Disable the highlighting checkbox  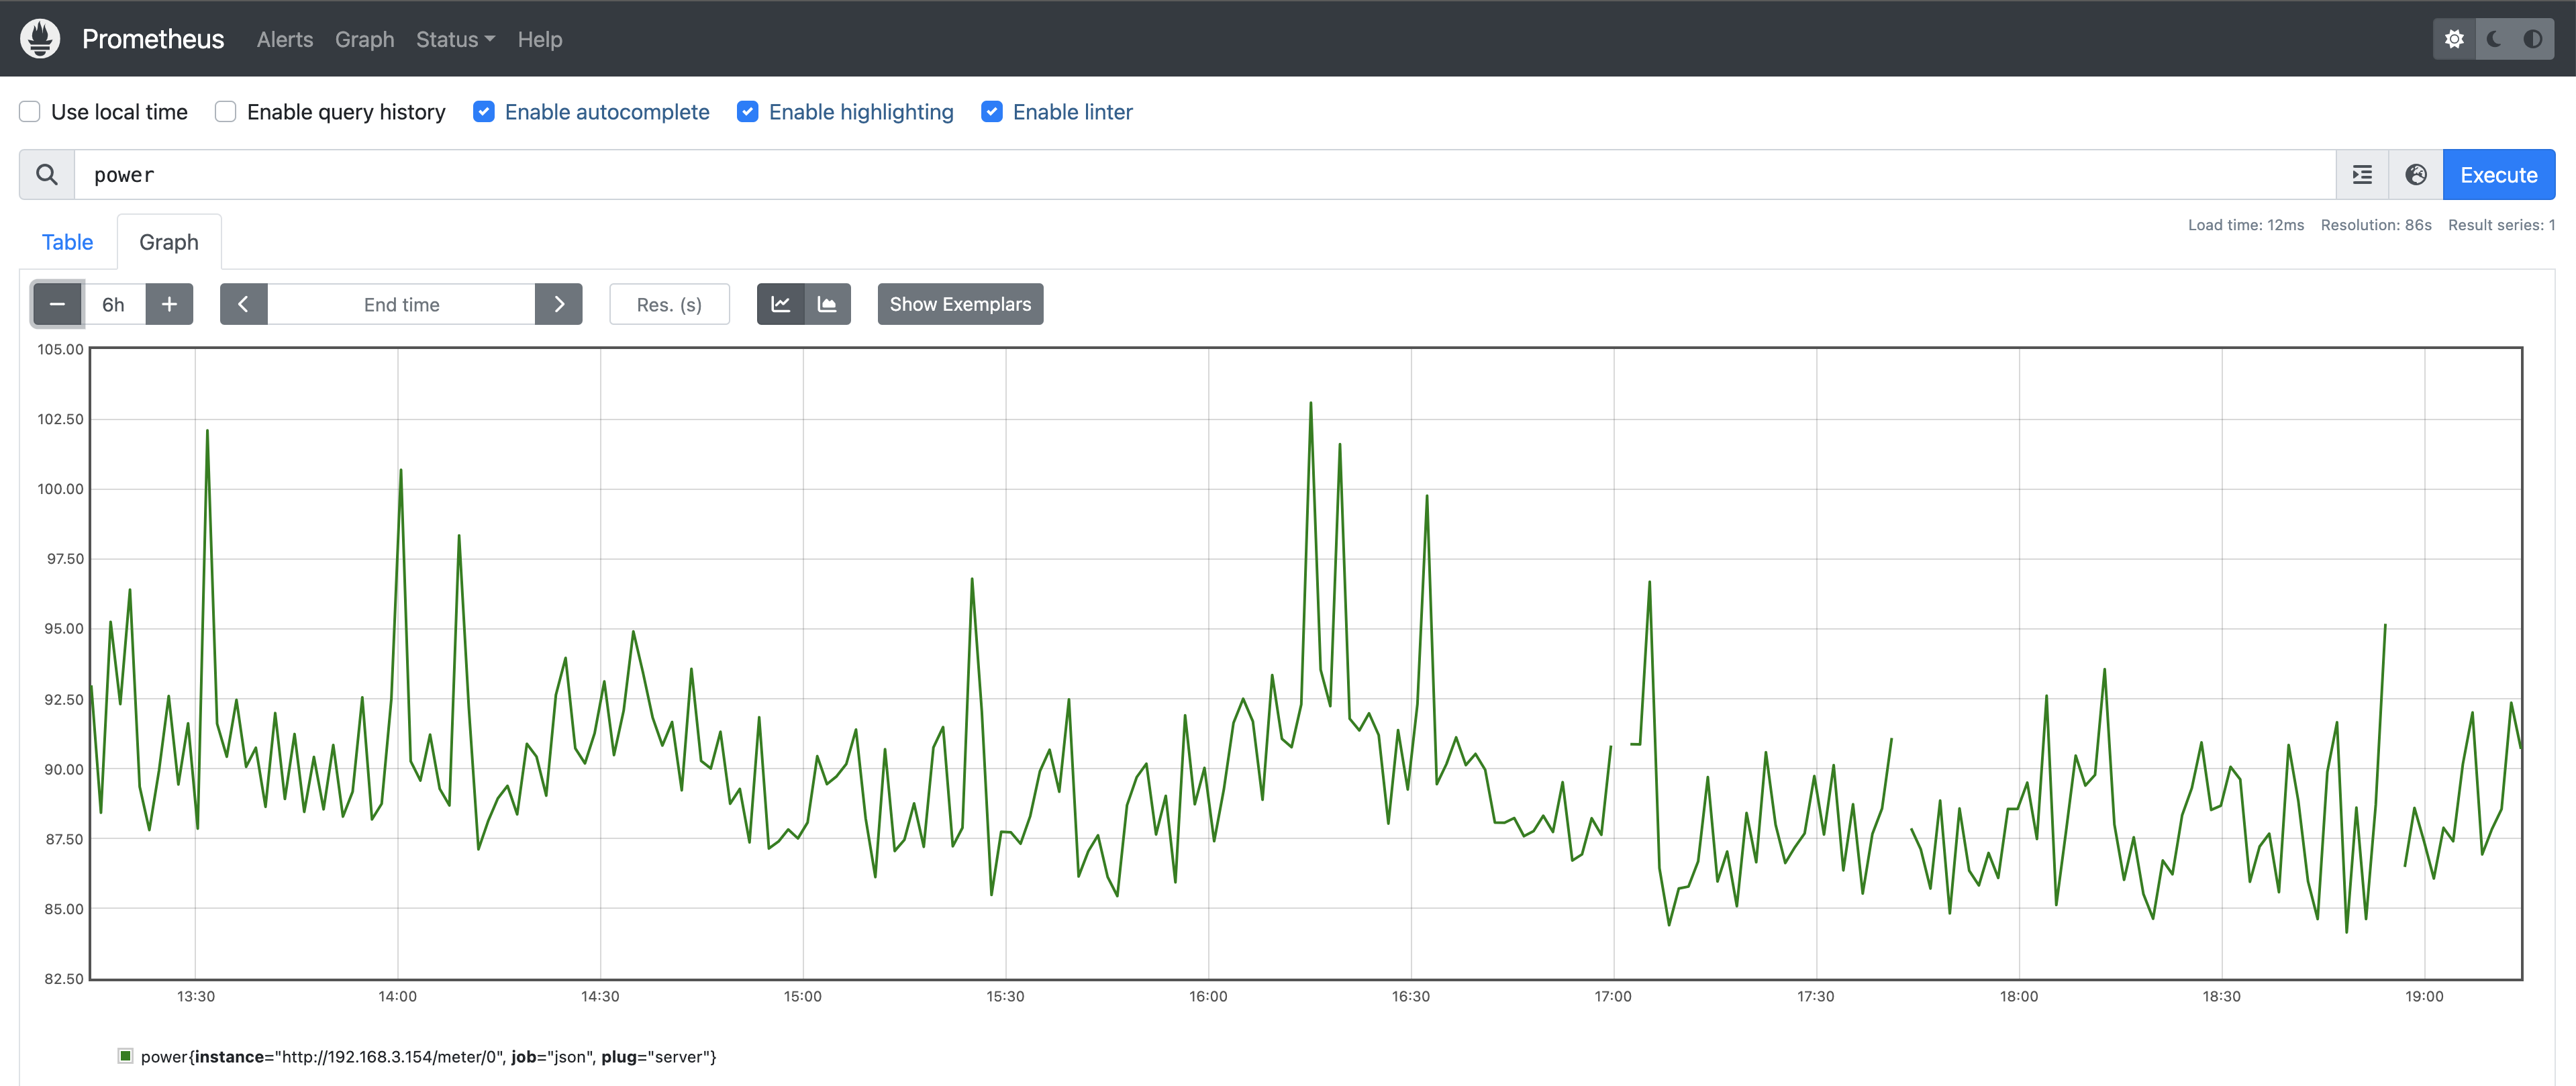[748, 112]
